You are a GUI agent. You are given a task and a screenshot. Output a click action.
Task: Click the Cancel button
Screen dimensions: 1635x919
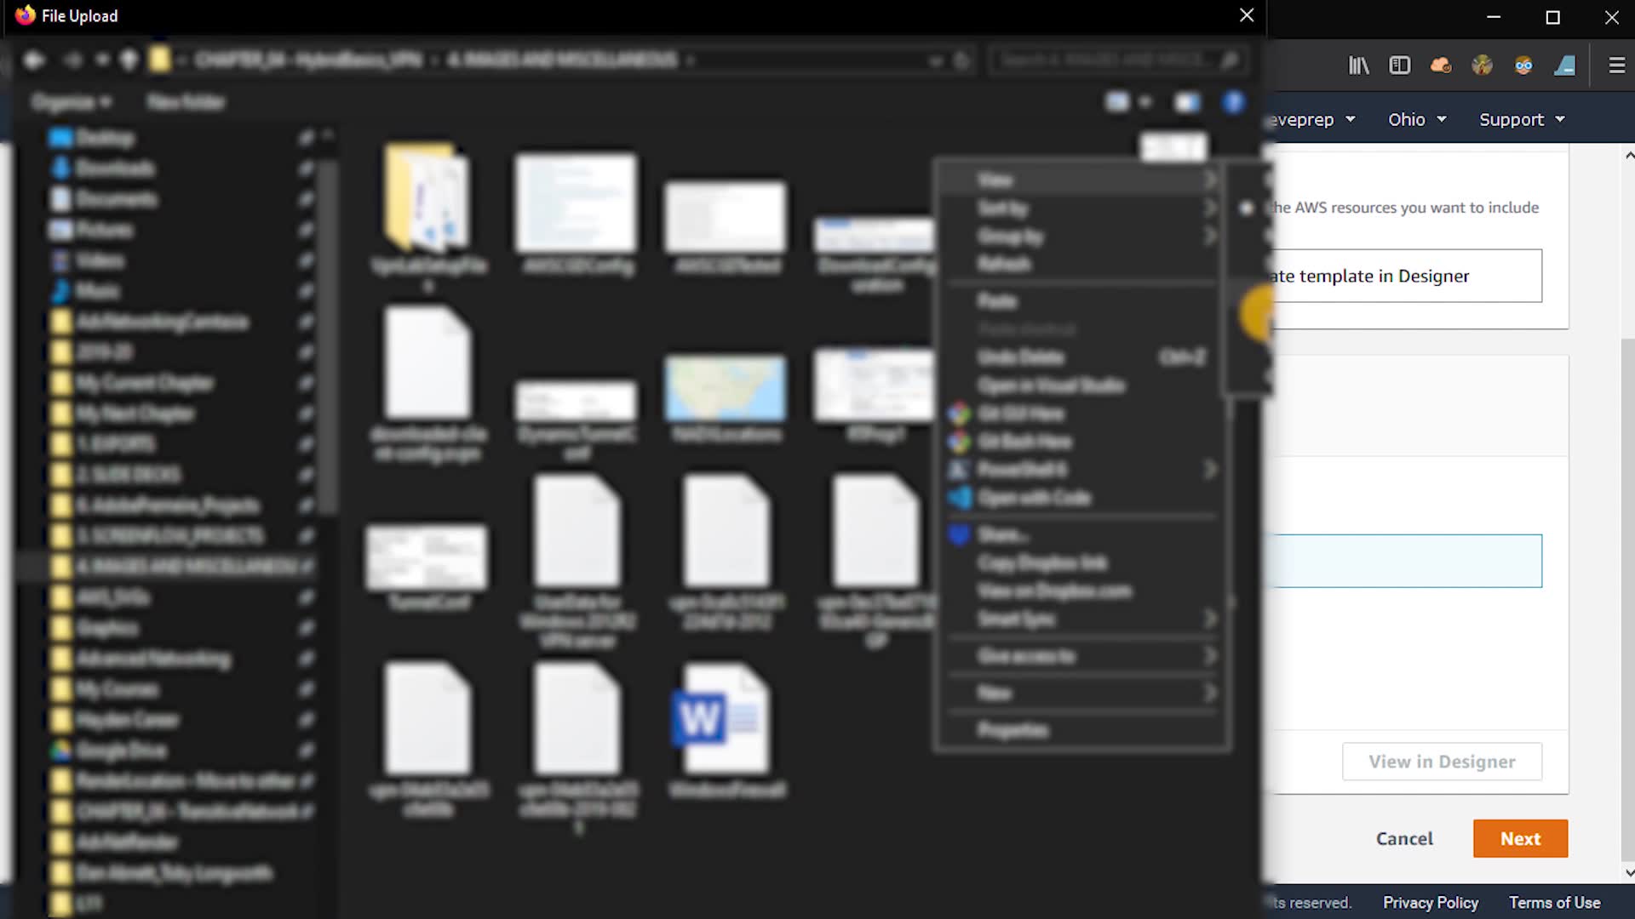(x=1404, y=838)
